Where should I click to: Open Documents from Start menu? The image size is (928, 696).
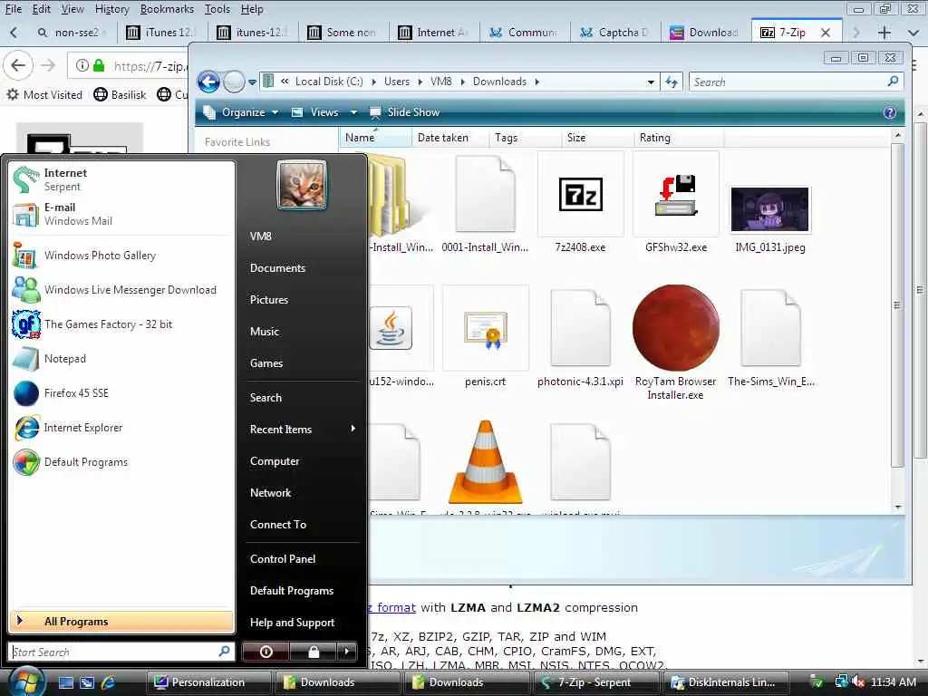point(277,268)
